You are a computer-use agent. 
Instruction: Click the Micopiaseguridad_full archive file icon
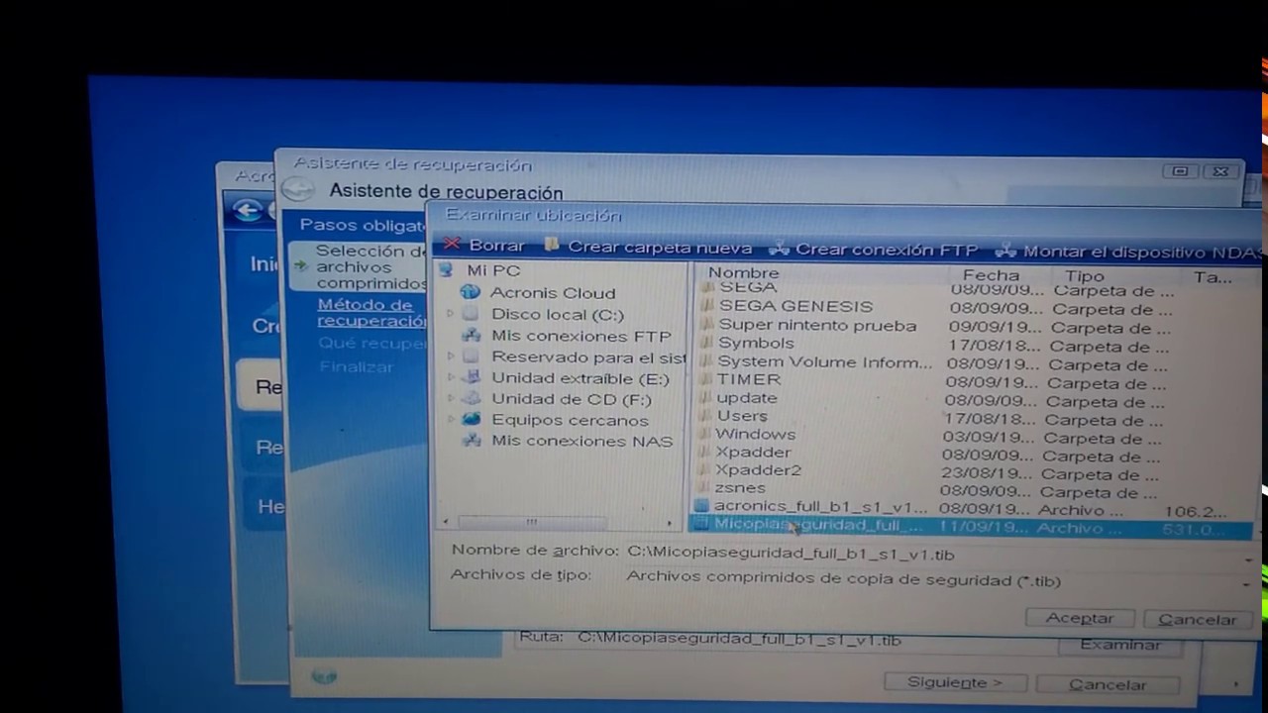click(x=701, y=525)
